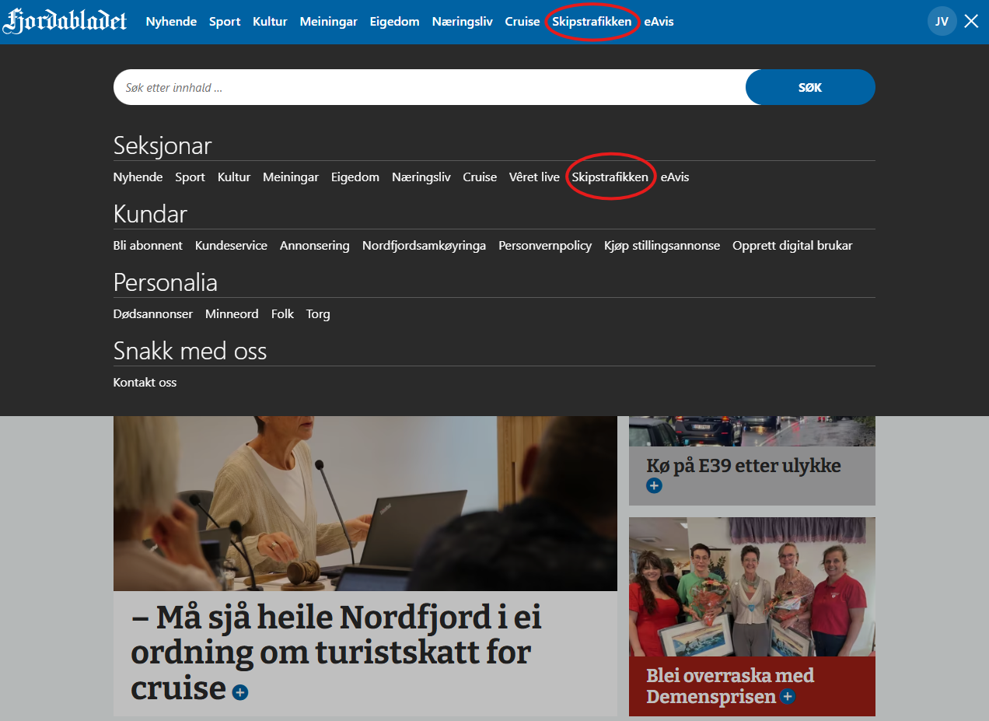
Task: Open Dødsannonser under Personalia
Action: [153, 314]
